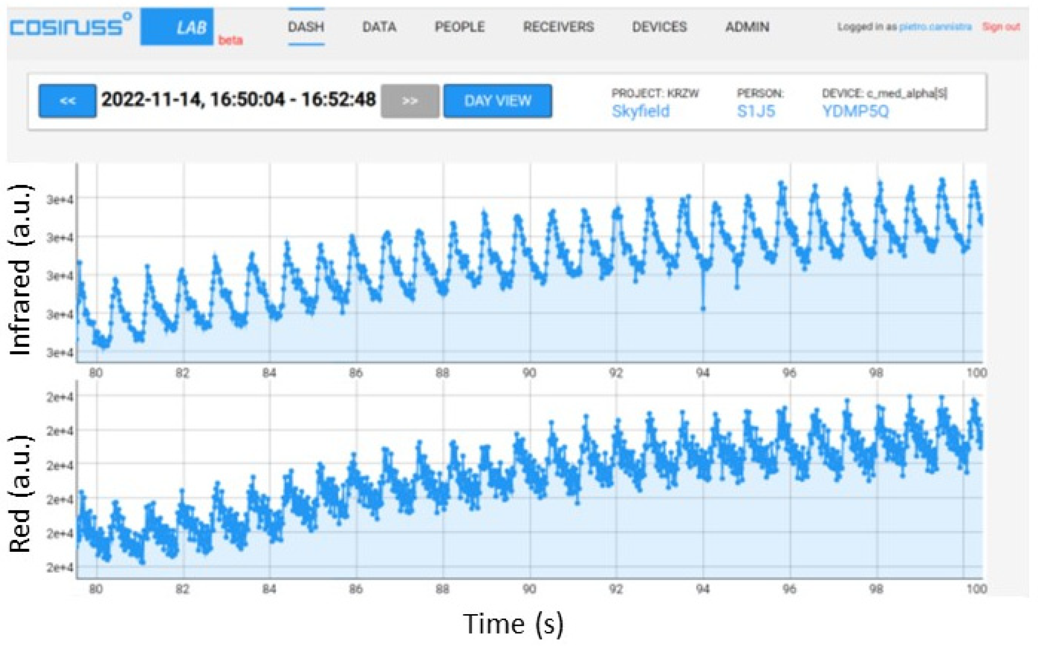Click the cosinuss logo
Viewport: 1038px width, 646px height.
(70, 26)
